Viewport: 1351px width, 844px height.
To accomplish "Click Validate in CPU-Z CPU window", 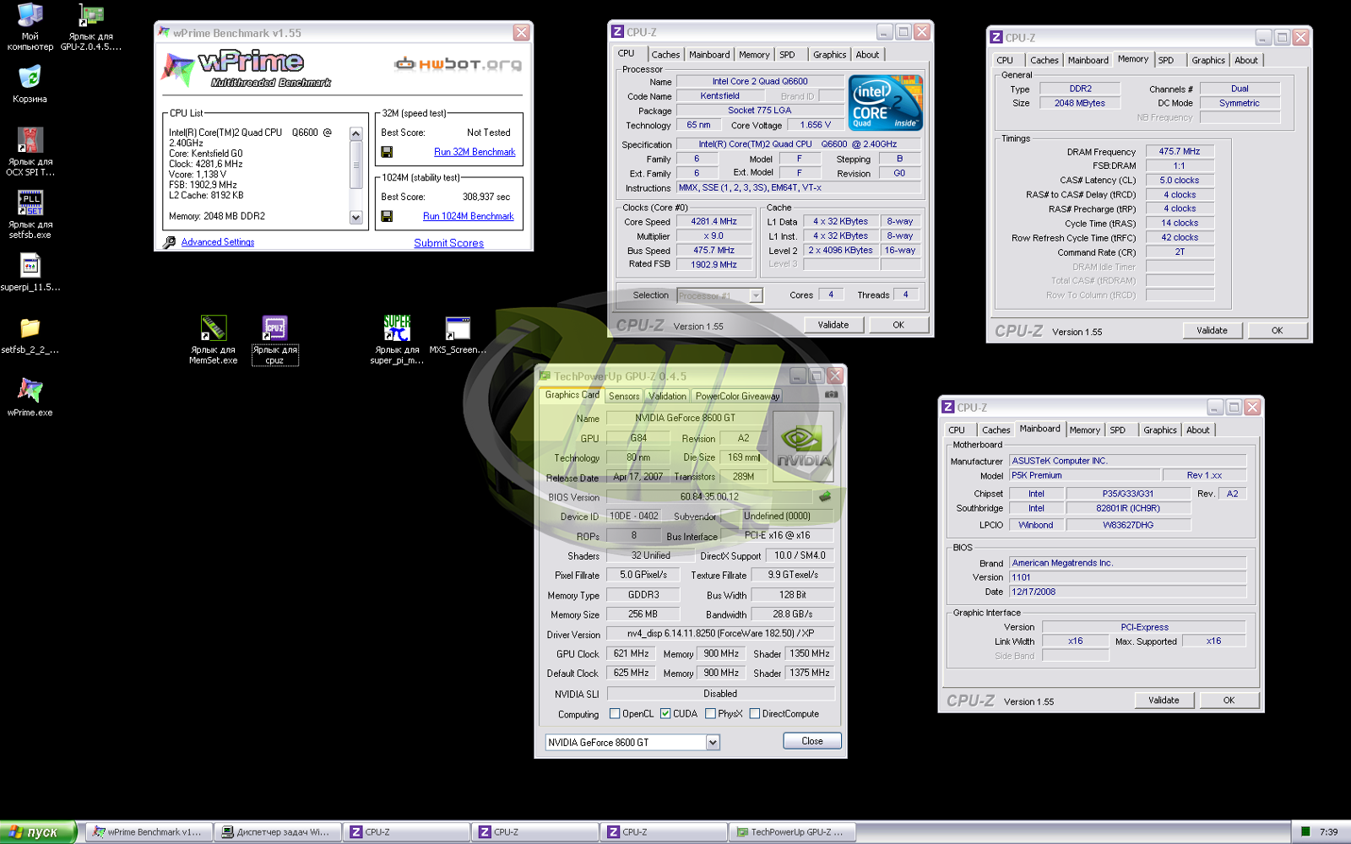I will coord(833,325).
